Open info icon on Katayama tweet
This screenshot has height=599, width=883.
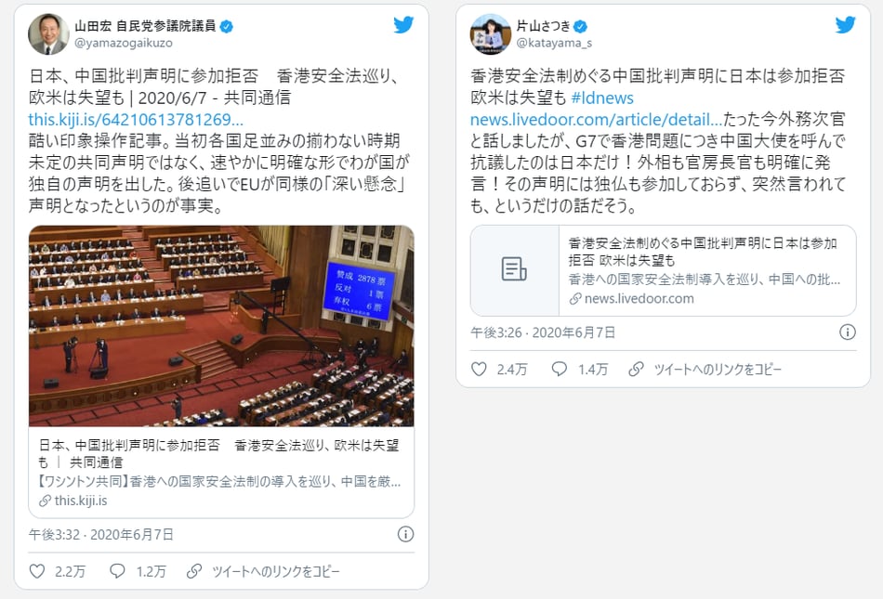click(x=848, y=332)
